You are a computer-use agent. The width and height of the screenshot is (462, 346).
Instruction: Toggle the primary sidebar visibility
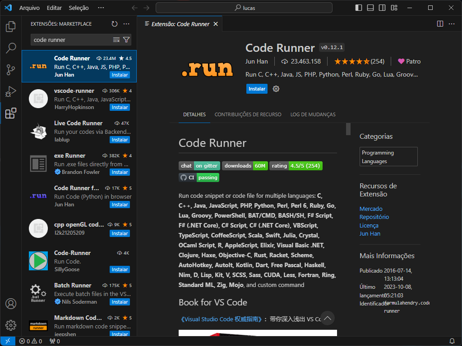point(358,8)
